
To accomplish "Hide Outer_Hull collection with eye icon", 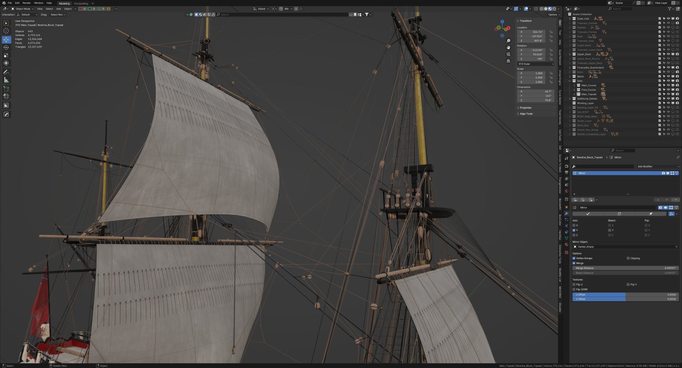I will pos(668,18).
